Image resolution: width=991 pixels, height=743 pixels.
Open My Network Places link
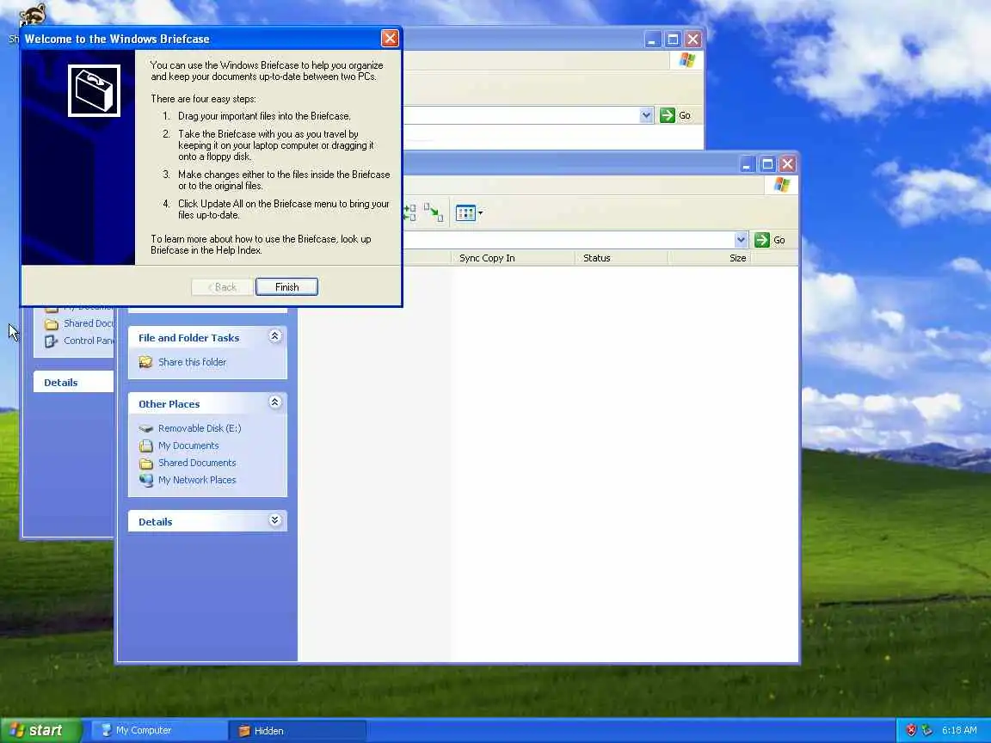(197, 480)
